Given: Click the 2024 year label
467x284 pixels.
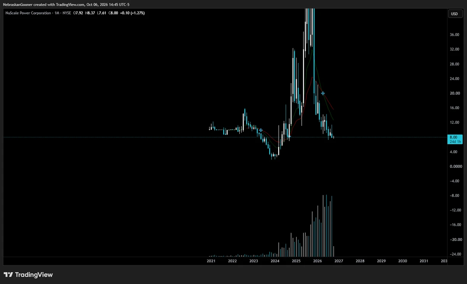Looking at the screenshot, I should [275, 261].
